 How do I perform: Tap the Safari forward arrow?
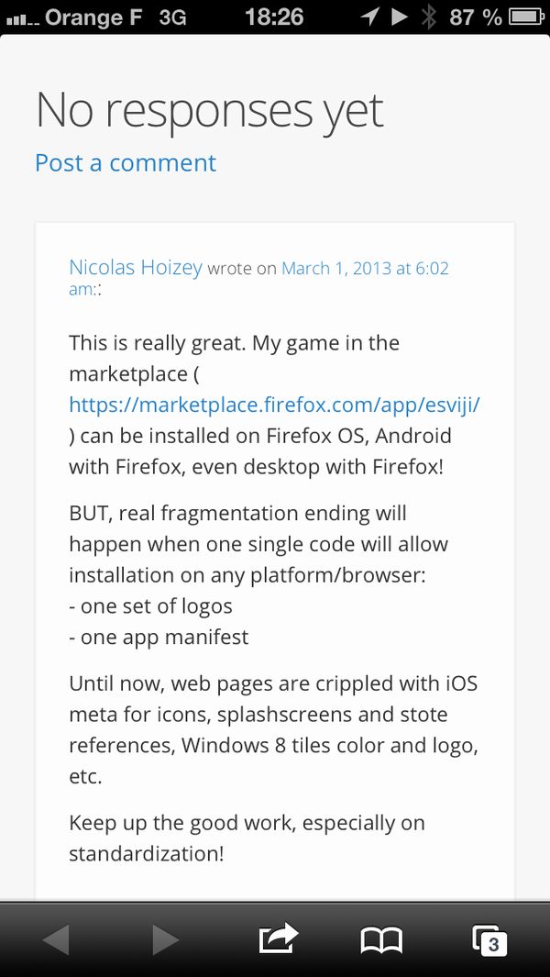click(x=165, y=939)
